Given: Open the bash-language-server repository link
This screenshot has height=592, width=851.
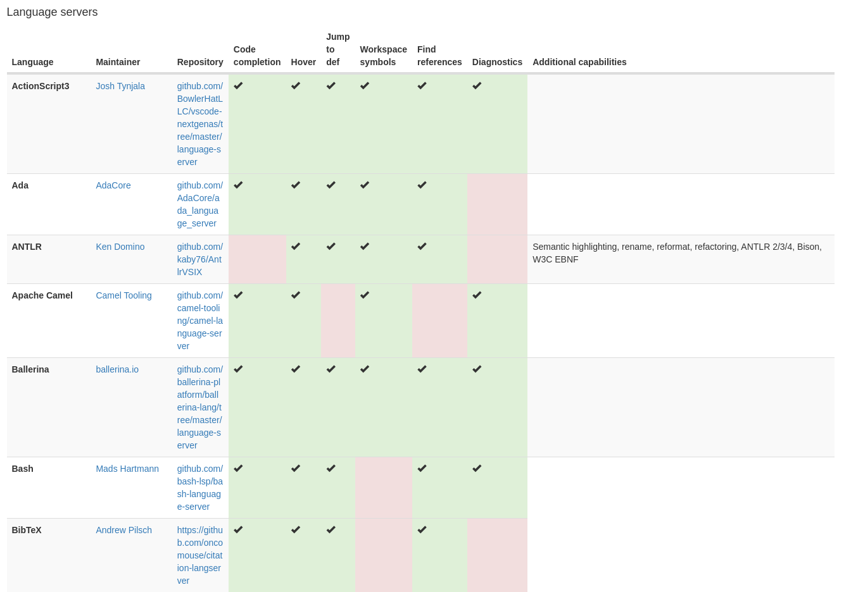Looking at the screenshot, I should (x=200, y=488).
